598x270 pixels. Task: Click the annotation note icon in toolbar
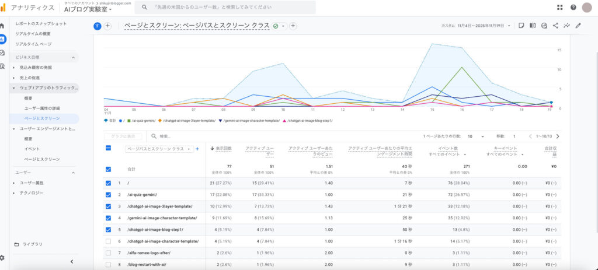coord(521,26)
